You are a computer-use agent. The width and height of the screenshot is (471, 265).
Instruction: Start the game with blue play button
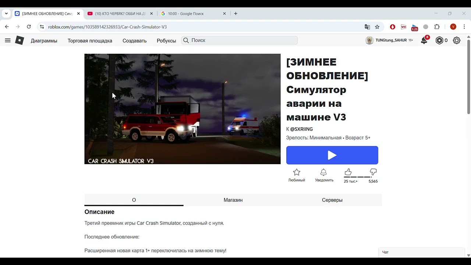pyautogui.click(x=332, y=155)
